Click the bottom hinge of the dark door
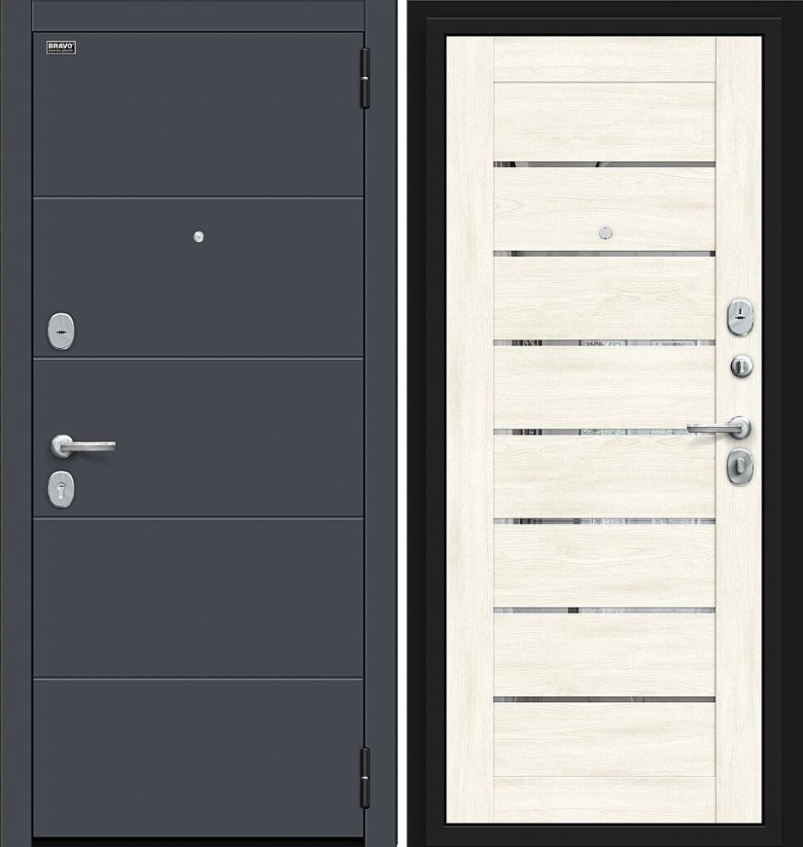The image size is (803, 847). [365, 778]
